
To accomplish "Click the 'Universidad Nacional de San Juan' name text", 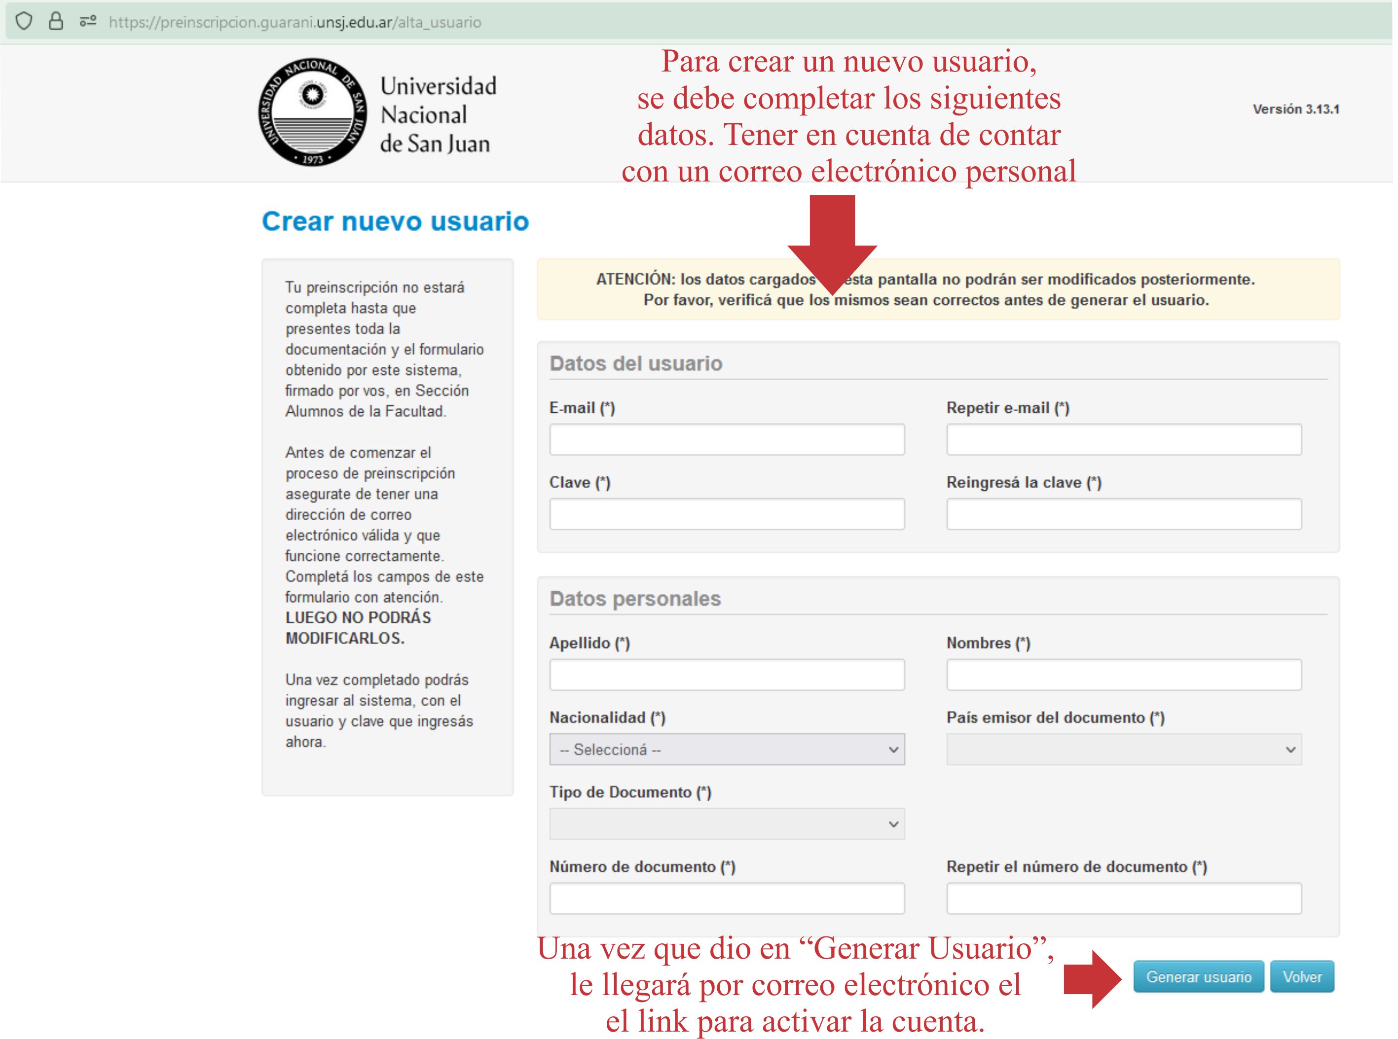I will (439, 115).
